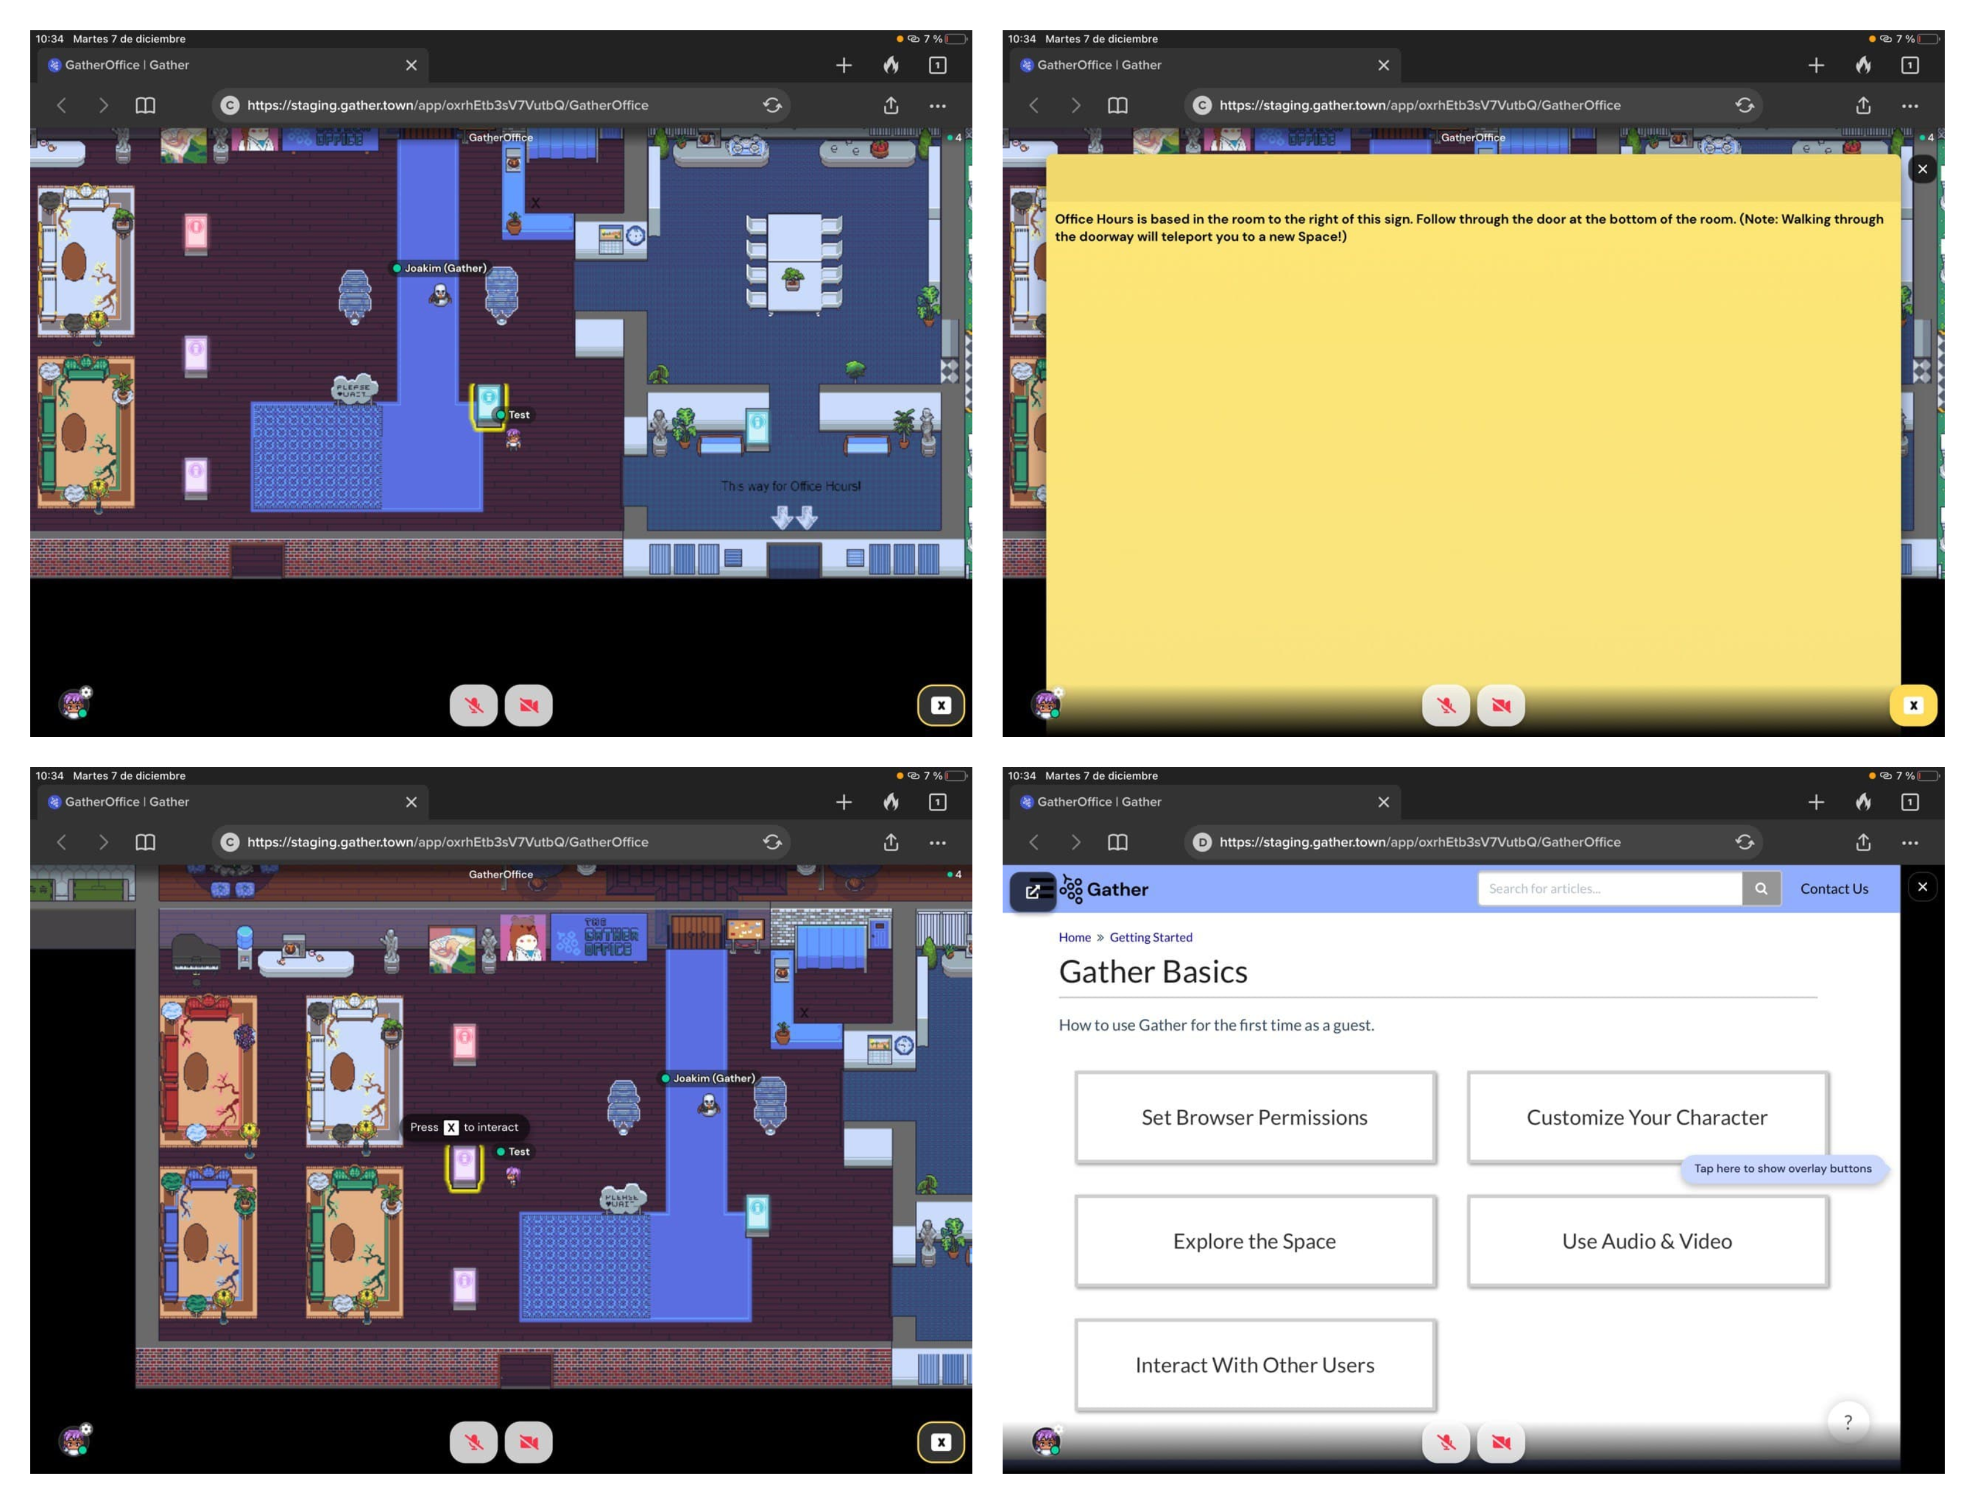Unmute microphone in the Gather Basics screenshot
Screen dimensions: 1975x1504
click(x=1445, y=1441)
